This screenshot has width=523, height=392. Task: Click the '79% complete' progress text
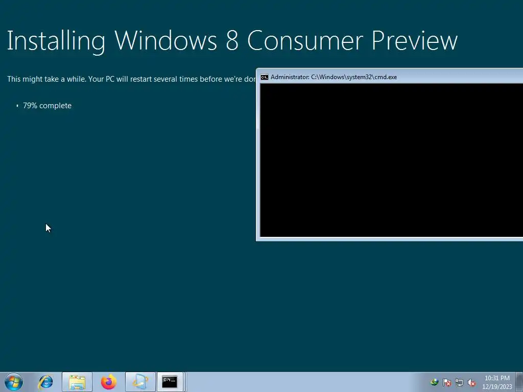[47, 106]
